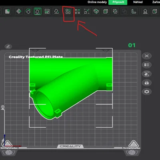Click the Creality Textured PEI Plate label
The image size is (160, 160).
pos(36,57)
